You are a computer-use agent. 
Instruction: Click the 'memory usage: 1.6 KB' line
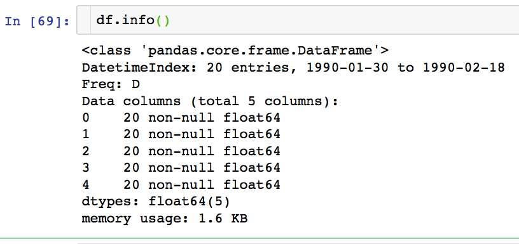[x=165, y=219]
